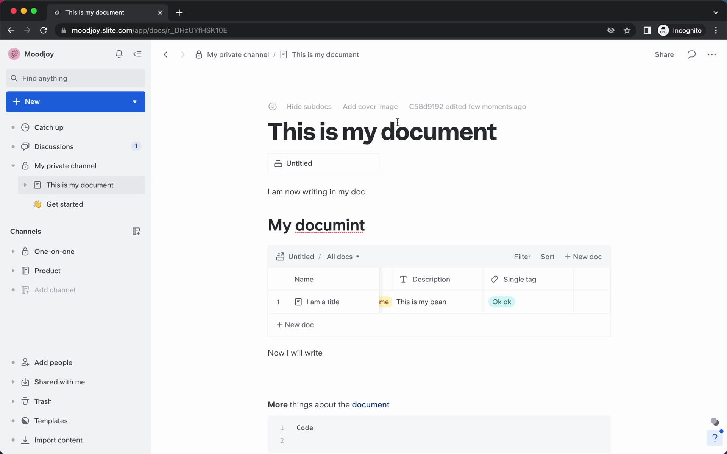Toggle My private channel collapse arrow
Screen dimensions: 727x454
(12, 165)
